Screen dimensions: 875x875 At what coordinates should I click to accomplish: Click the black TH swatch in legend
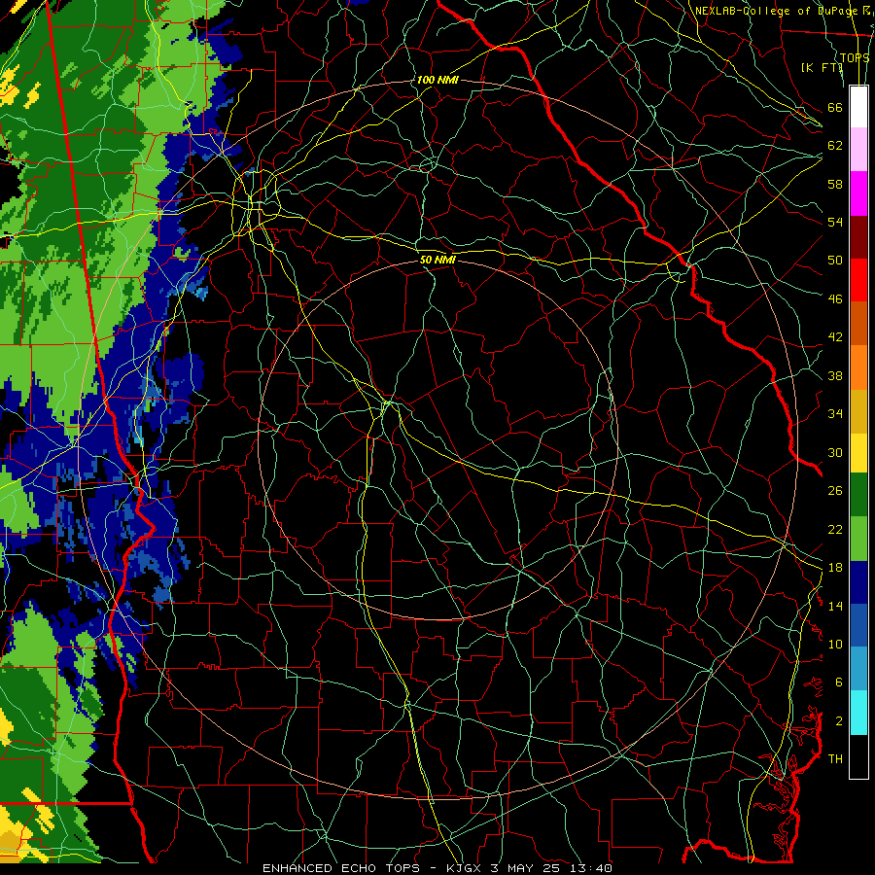(x=858, y=756)
